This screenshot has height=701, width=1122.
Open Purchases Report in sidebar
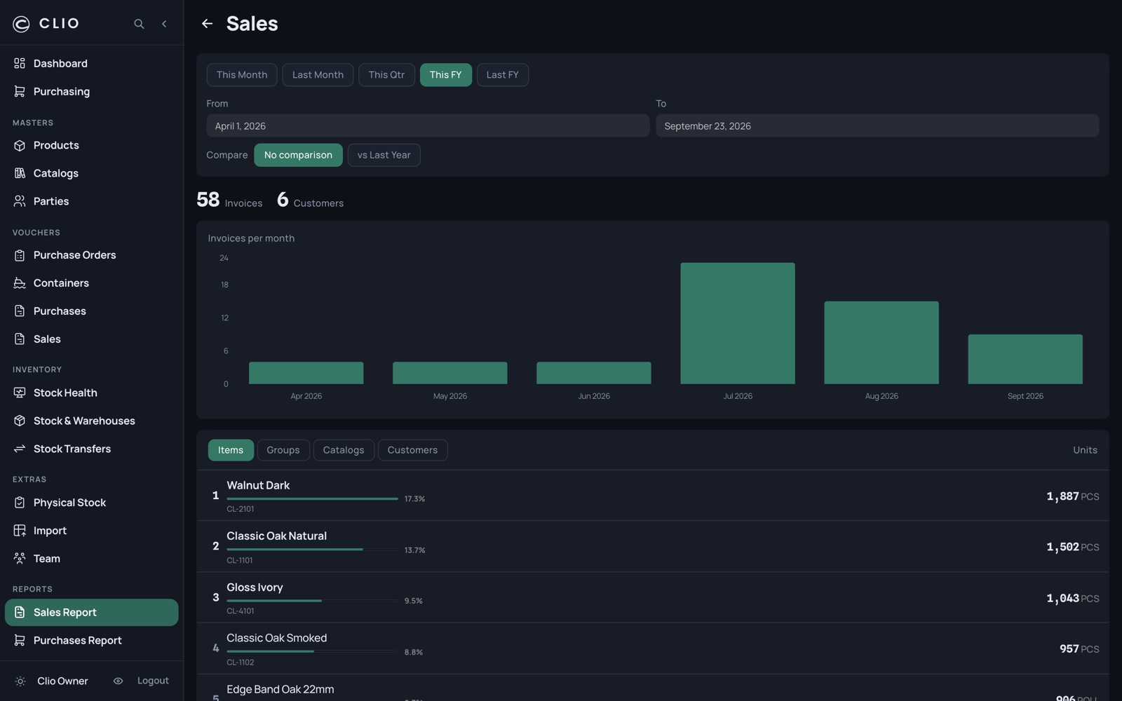coord(91,641)
